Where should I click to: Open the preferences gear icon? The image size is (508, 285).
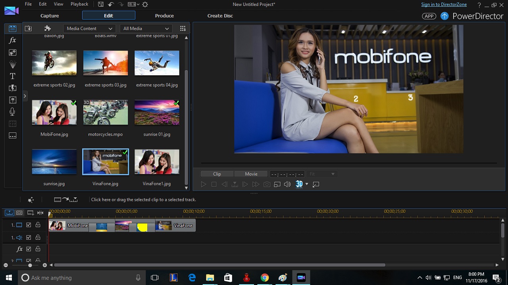[145, 4]
